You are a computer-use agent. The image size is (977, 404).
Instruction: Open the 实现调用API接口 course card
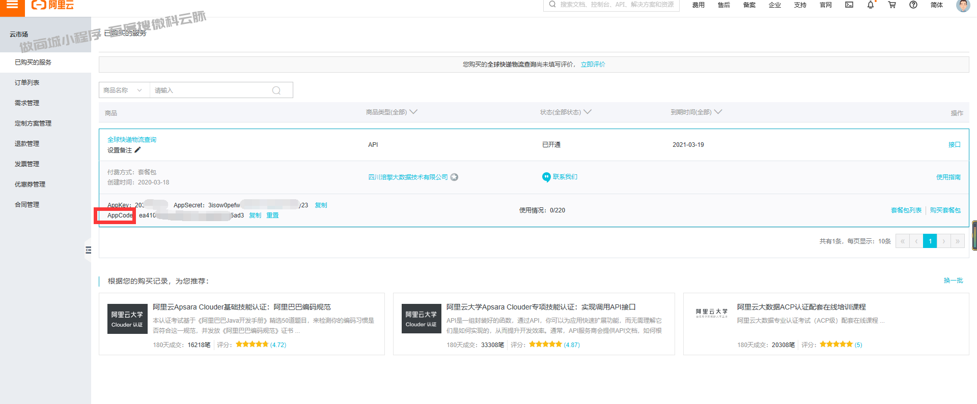534,324
